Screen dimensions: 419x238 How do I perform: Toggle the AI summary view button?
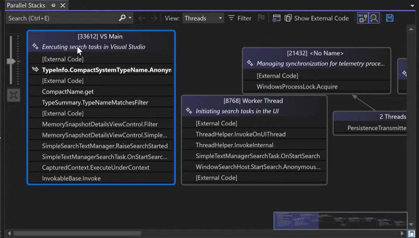coord(362,18)
